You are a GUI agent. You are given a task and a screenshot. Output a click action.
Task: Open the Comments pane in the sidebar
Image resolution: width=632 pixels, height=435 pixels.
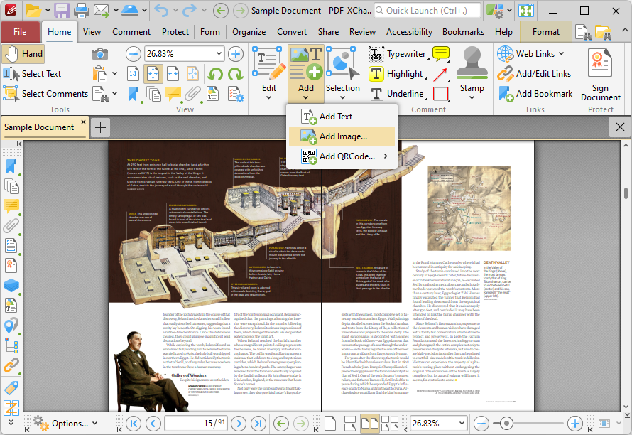coord(11,206)
